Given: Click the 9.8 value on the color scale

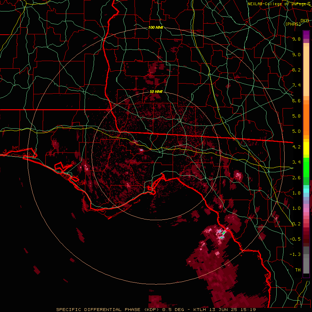Looking at the screenshot, I should coord(296,39).
